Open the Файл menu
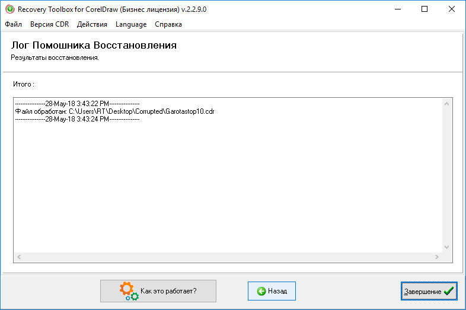466x310 pixels. coord(14,24)
